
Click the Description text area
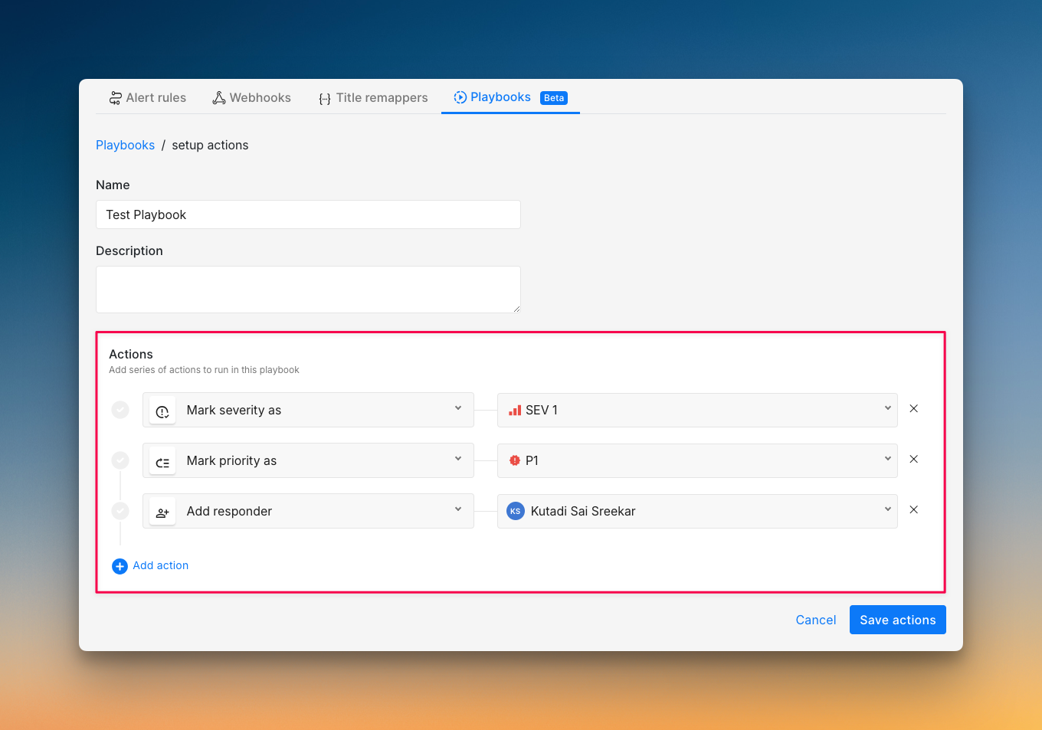pos(308,290)
